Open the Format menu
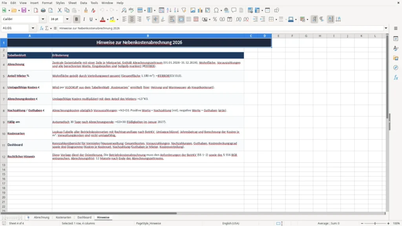The height and width of the screenshot is (226, 402). [x=47, y=3]
